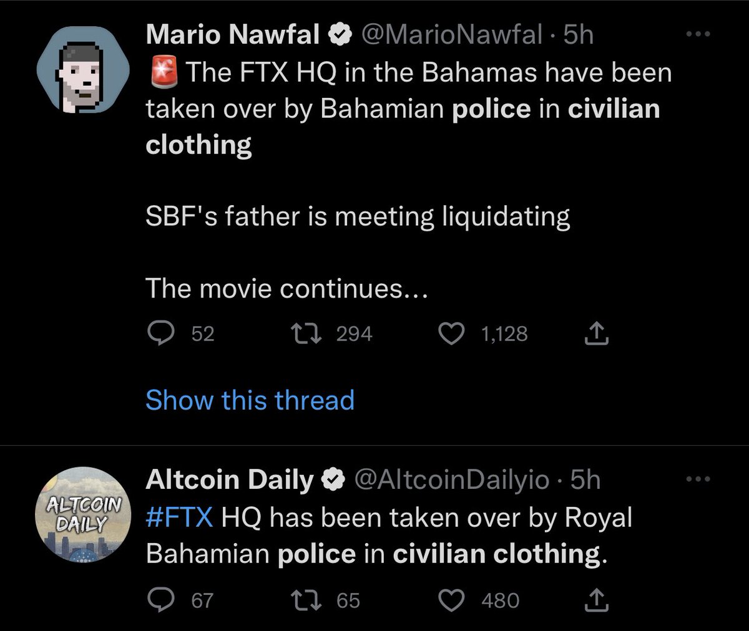Share the Altcoin Daily tweet

pos(596,600)
